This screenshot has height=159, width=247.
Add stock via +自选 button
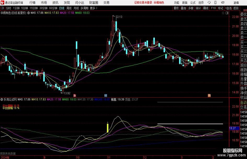coord(228,8)
